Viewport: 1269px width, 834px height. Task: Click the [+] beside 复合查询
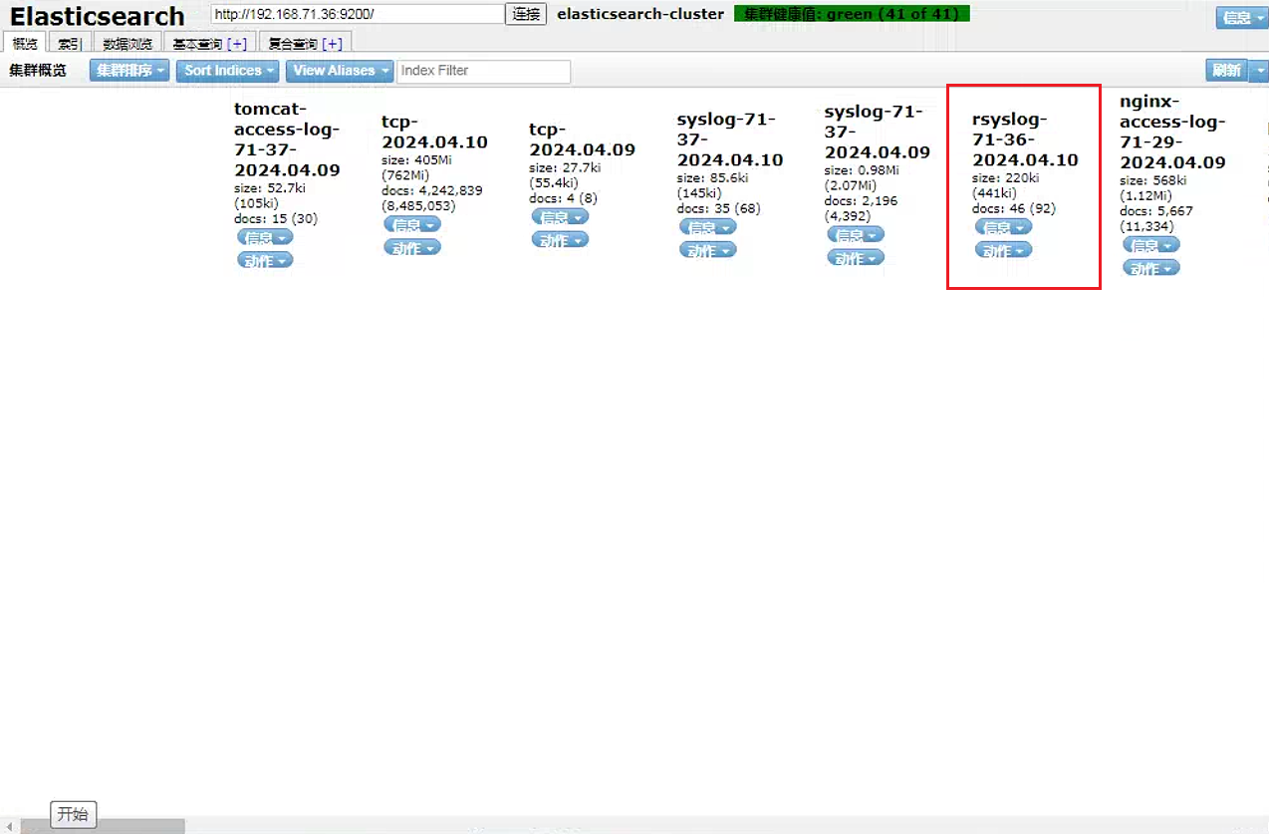pos(333,44)
